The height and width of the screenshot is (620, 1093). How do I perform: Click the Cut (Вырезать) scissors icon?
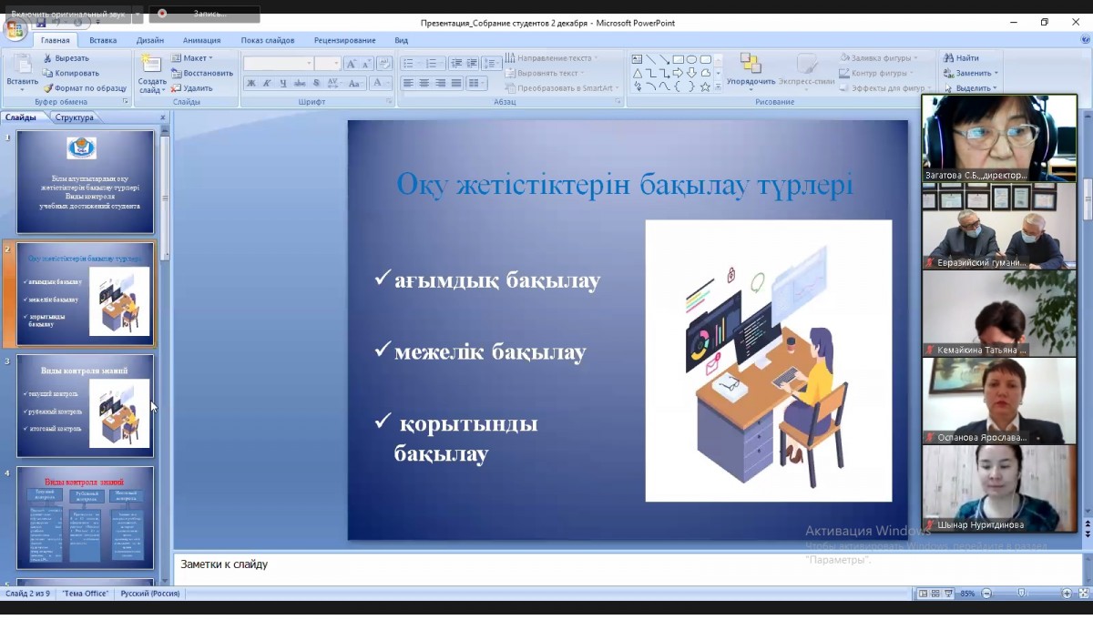coord(47,58)
